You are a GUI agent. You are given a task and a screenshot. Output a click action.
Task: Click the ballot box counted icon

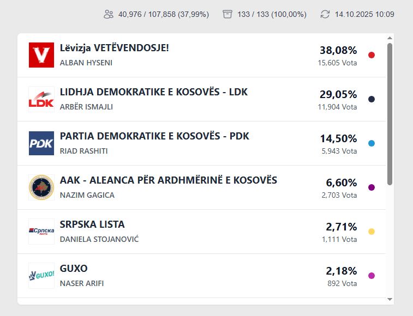228,14
